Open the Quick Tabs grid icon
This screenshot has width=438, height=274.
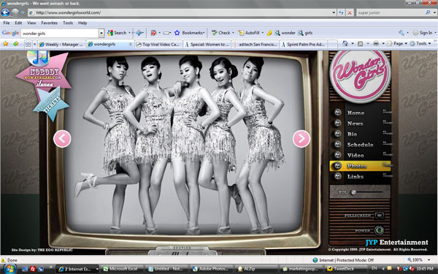28,44
